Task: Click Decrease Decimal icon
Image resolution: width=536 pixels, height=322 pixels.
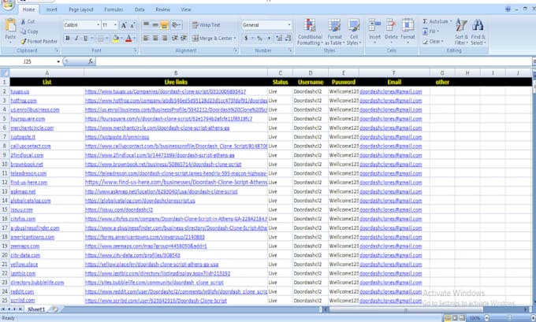Action: click(288, 39)
